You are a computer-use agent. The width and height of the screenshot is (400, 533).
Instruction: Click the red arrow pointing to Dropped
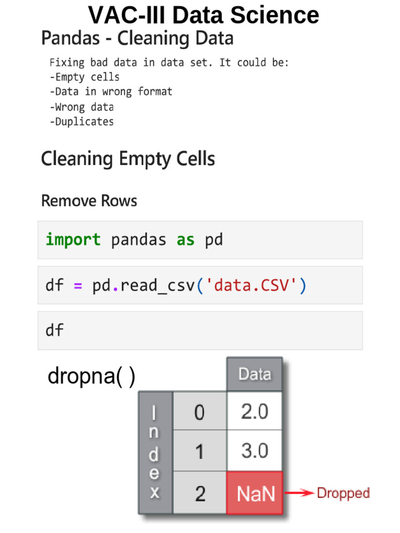click(x=299, y=493)
